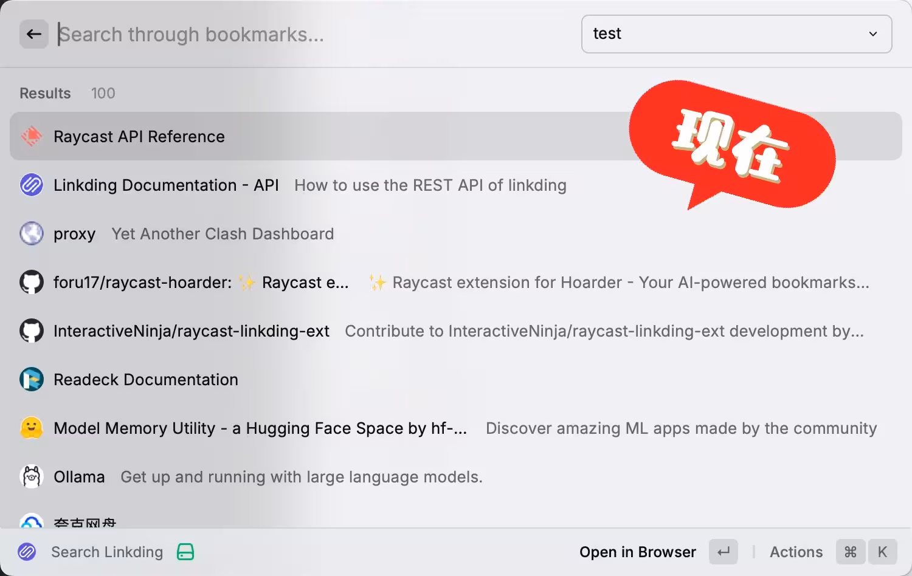This screenshot has height=576, width=912.
Task: Click the Hugging Face emoji icon
Action: click(x=32, y=428)
